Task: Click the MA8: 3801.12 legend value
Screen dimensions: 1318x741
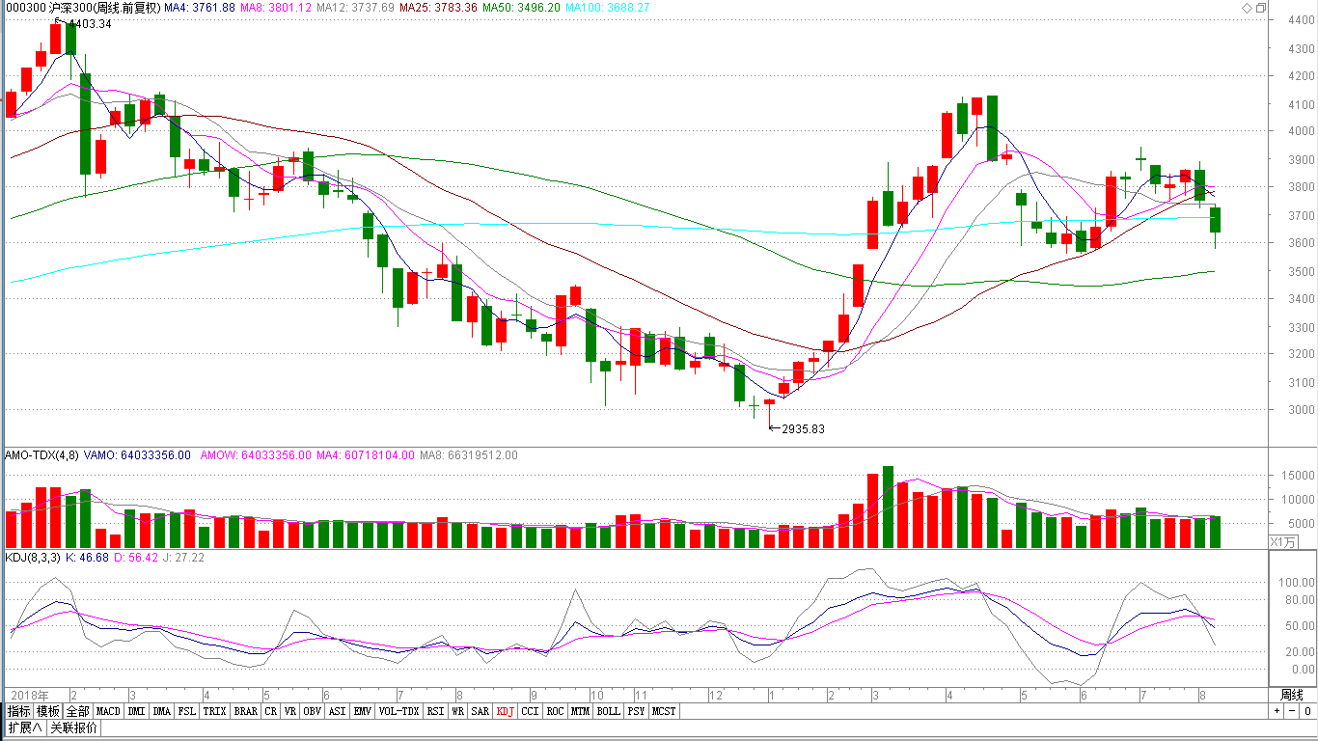Action: pos(276,8)
